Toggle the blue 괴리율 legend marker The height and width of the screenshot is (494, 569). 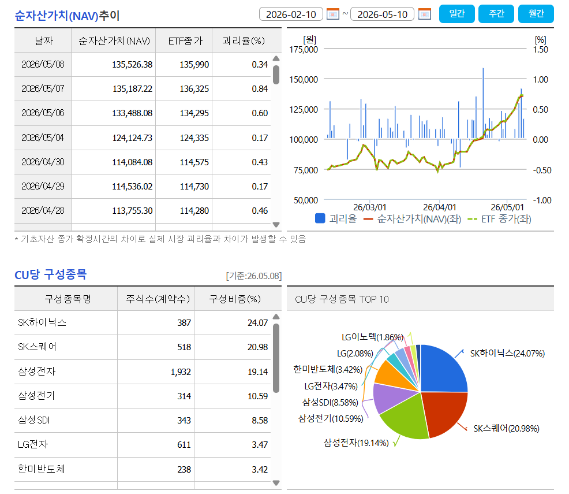[320, 218]
